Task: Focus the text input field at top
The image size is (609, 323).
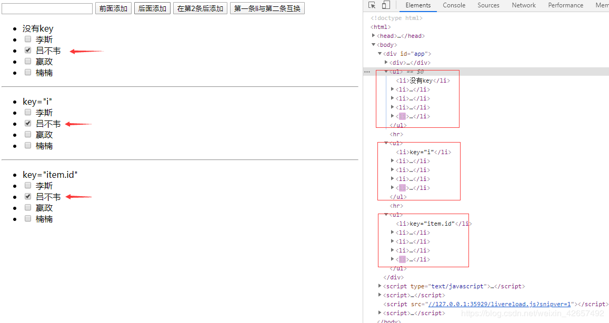Action: click(x=47, y=8)
